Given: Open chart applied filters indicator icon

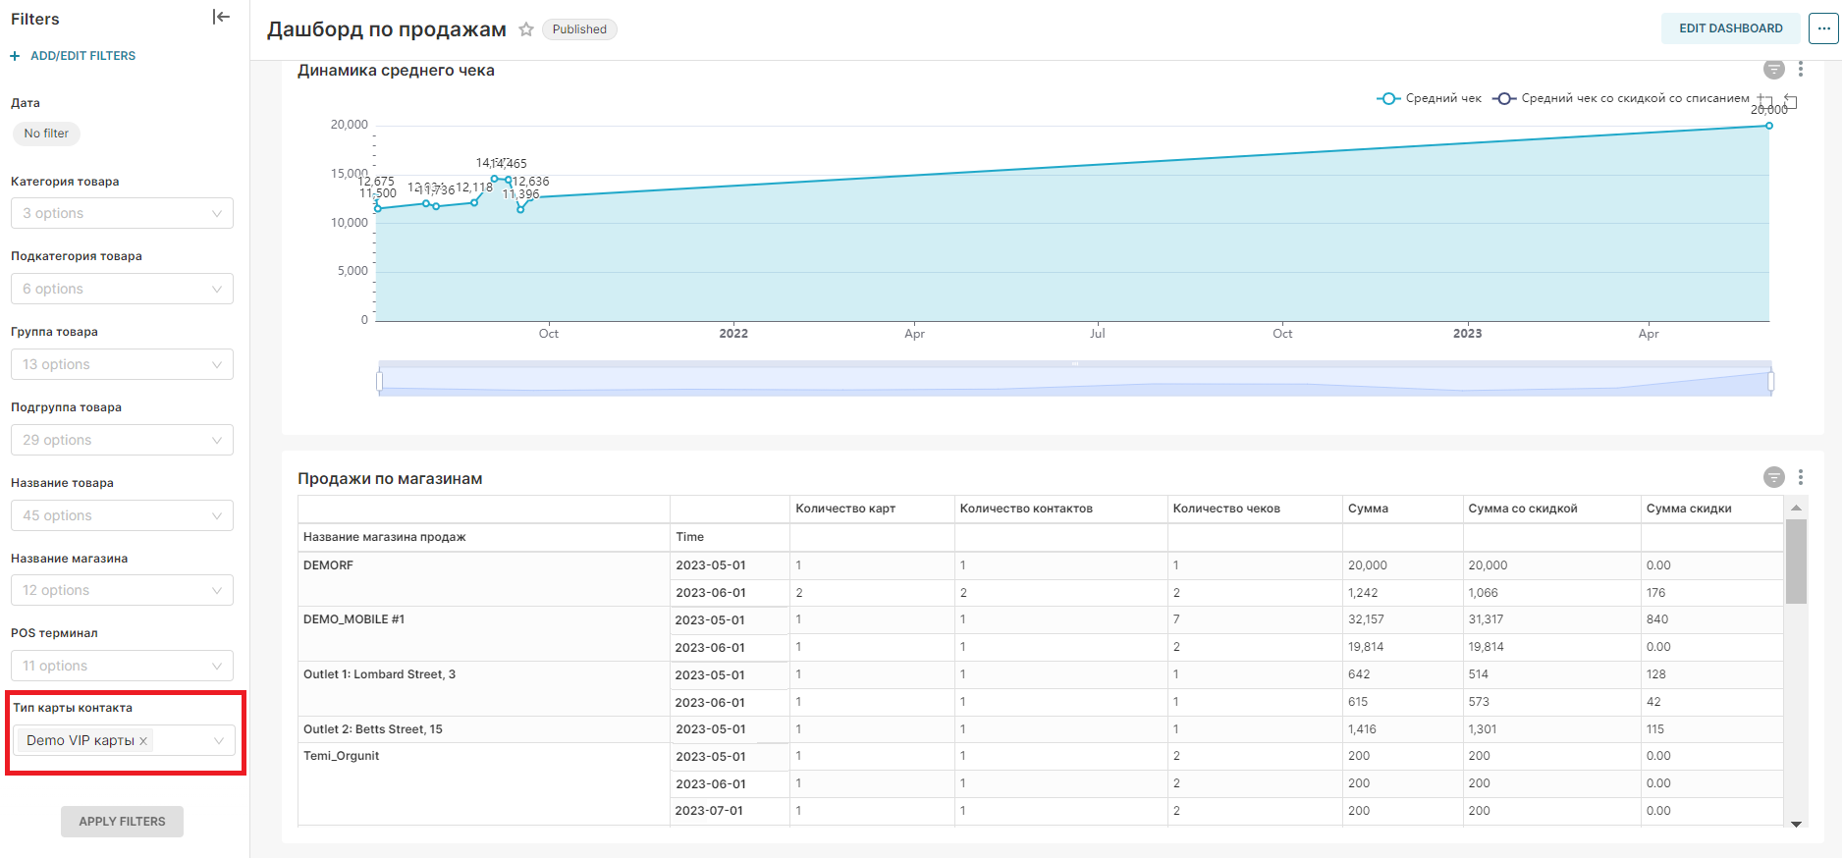Looking at the screenshot, I should tap(1773, 69).
